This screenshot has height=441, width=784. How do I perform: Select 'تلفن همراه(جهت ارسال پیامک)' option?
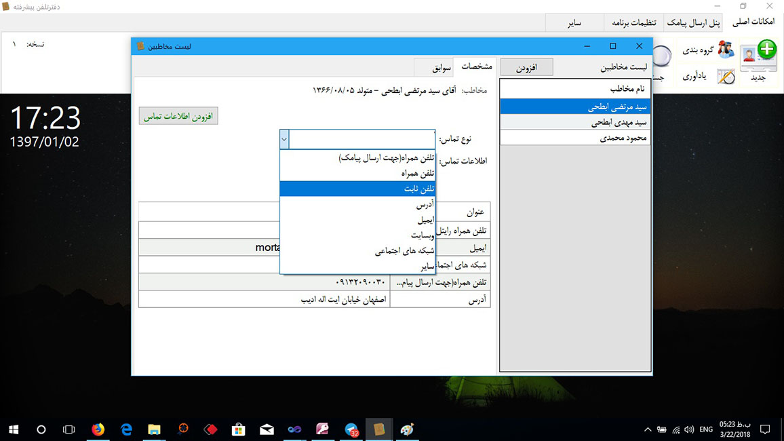pos(357,157)
